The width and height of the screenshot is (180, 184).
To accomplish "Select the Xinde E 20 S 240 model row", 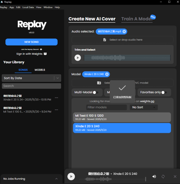I will click(x=122, y=128).
